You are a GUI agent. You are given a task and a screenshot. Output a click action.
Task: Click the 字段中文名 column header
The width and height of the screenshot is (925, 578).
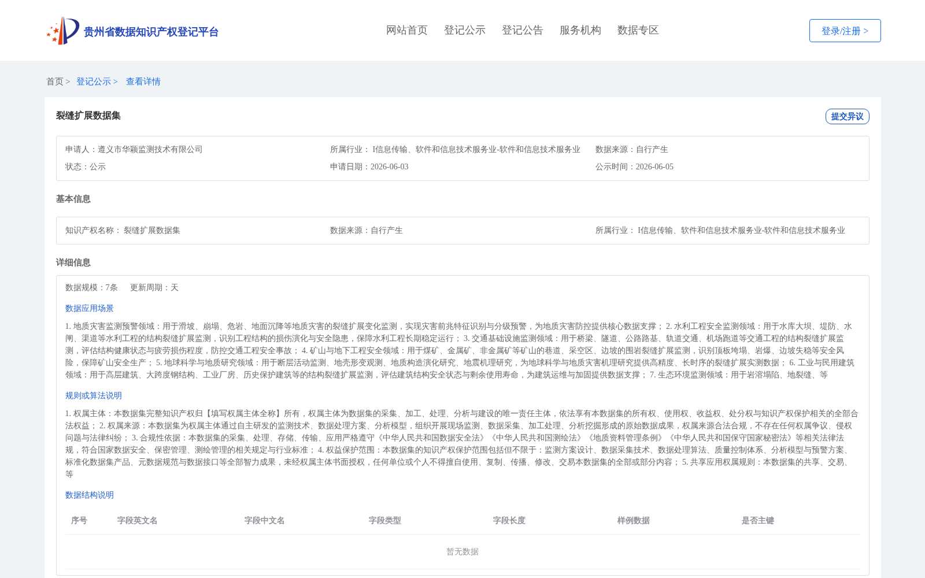click(265, 520)
